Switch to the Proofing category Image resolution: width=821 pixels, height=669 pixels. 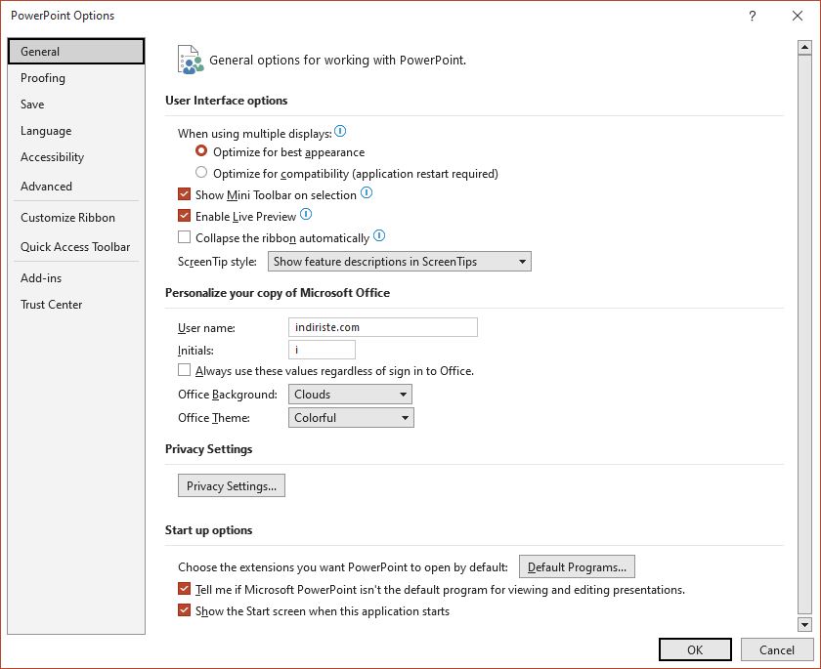point(43,78)
